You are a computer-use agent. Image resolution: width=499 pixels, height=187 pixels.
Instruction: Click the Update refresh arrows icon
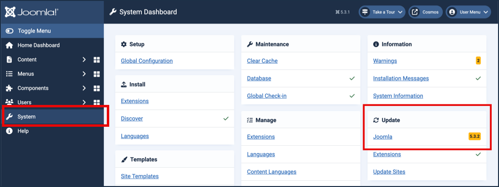(376, 120)
